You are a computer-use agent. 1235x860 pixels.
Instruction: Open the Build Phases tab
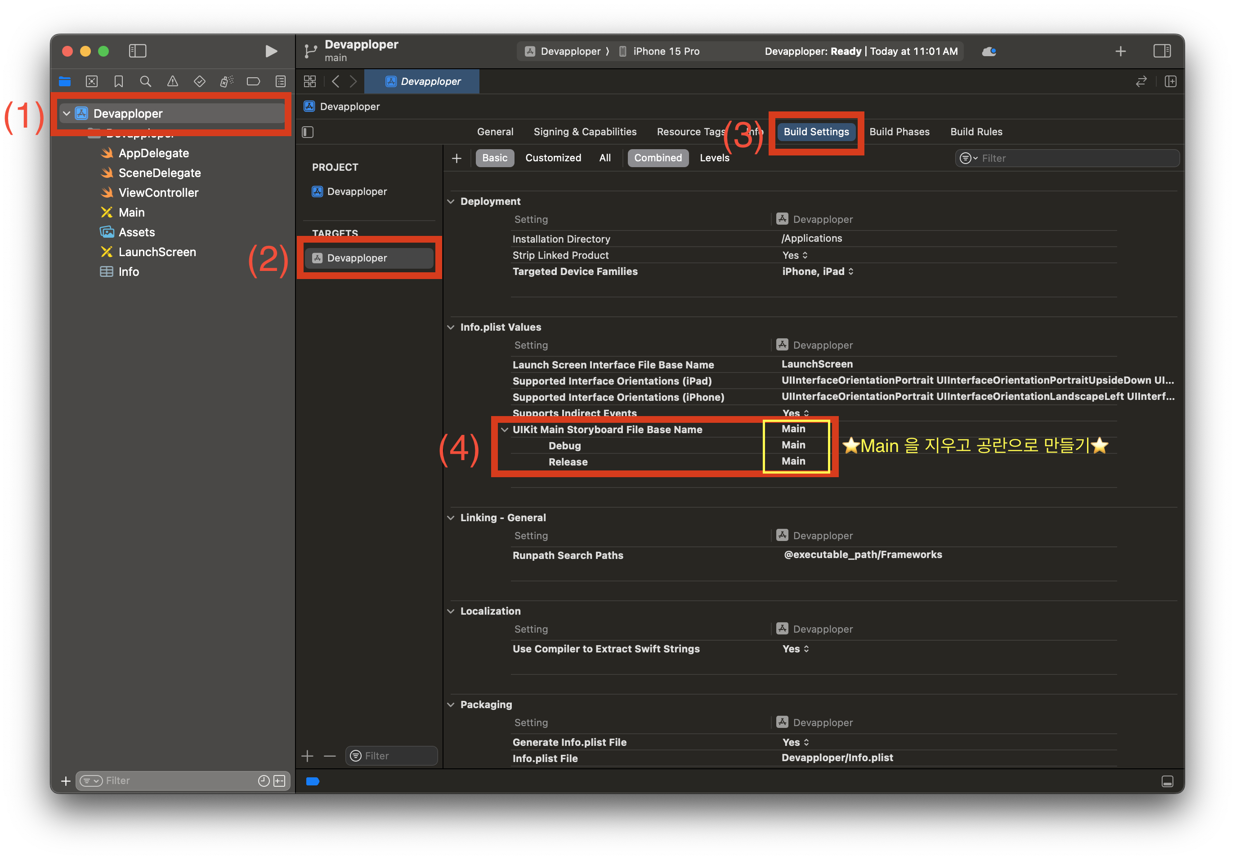899,132
